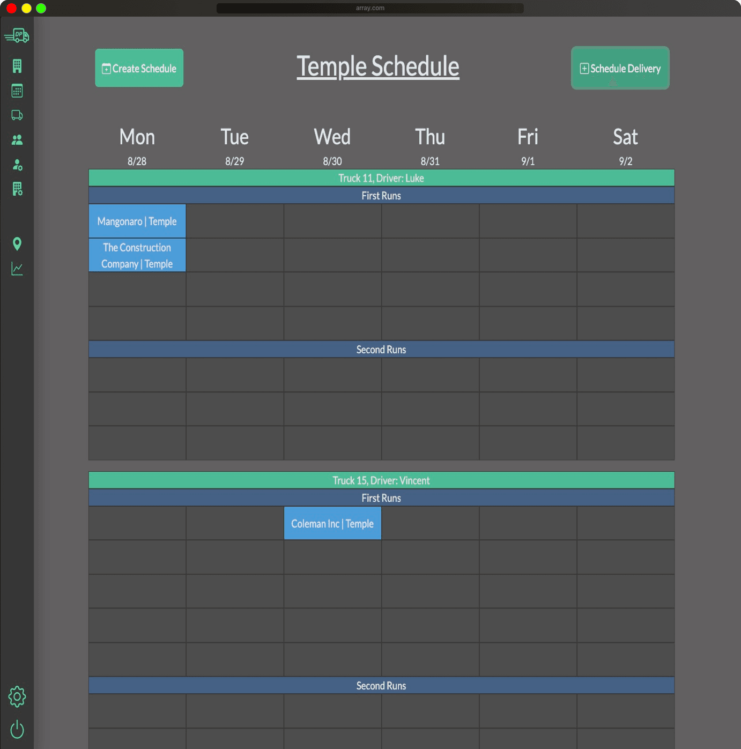Open application settings via the gear icon
This screenshot has height=749, width=741.
tap(17, 696)
